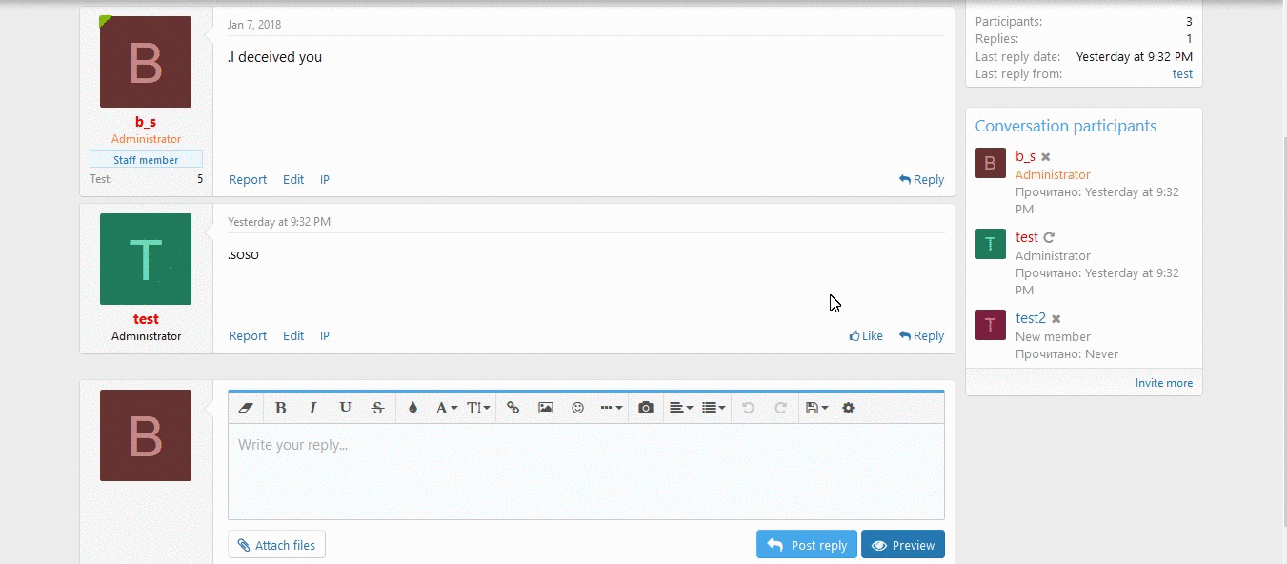1287x564 pixels.
Task: Open the drafts save icon menu
Action: click(814, 408)
